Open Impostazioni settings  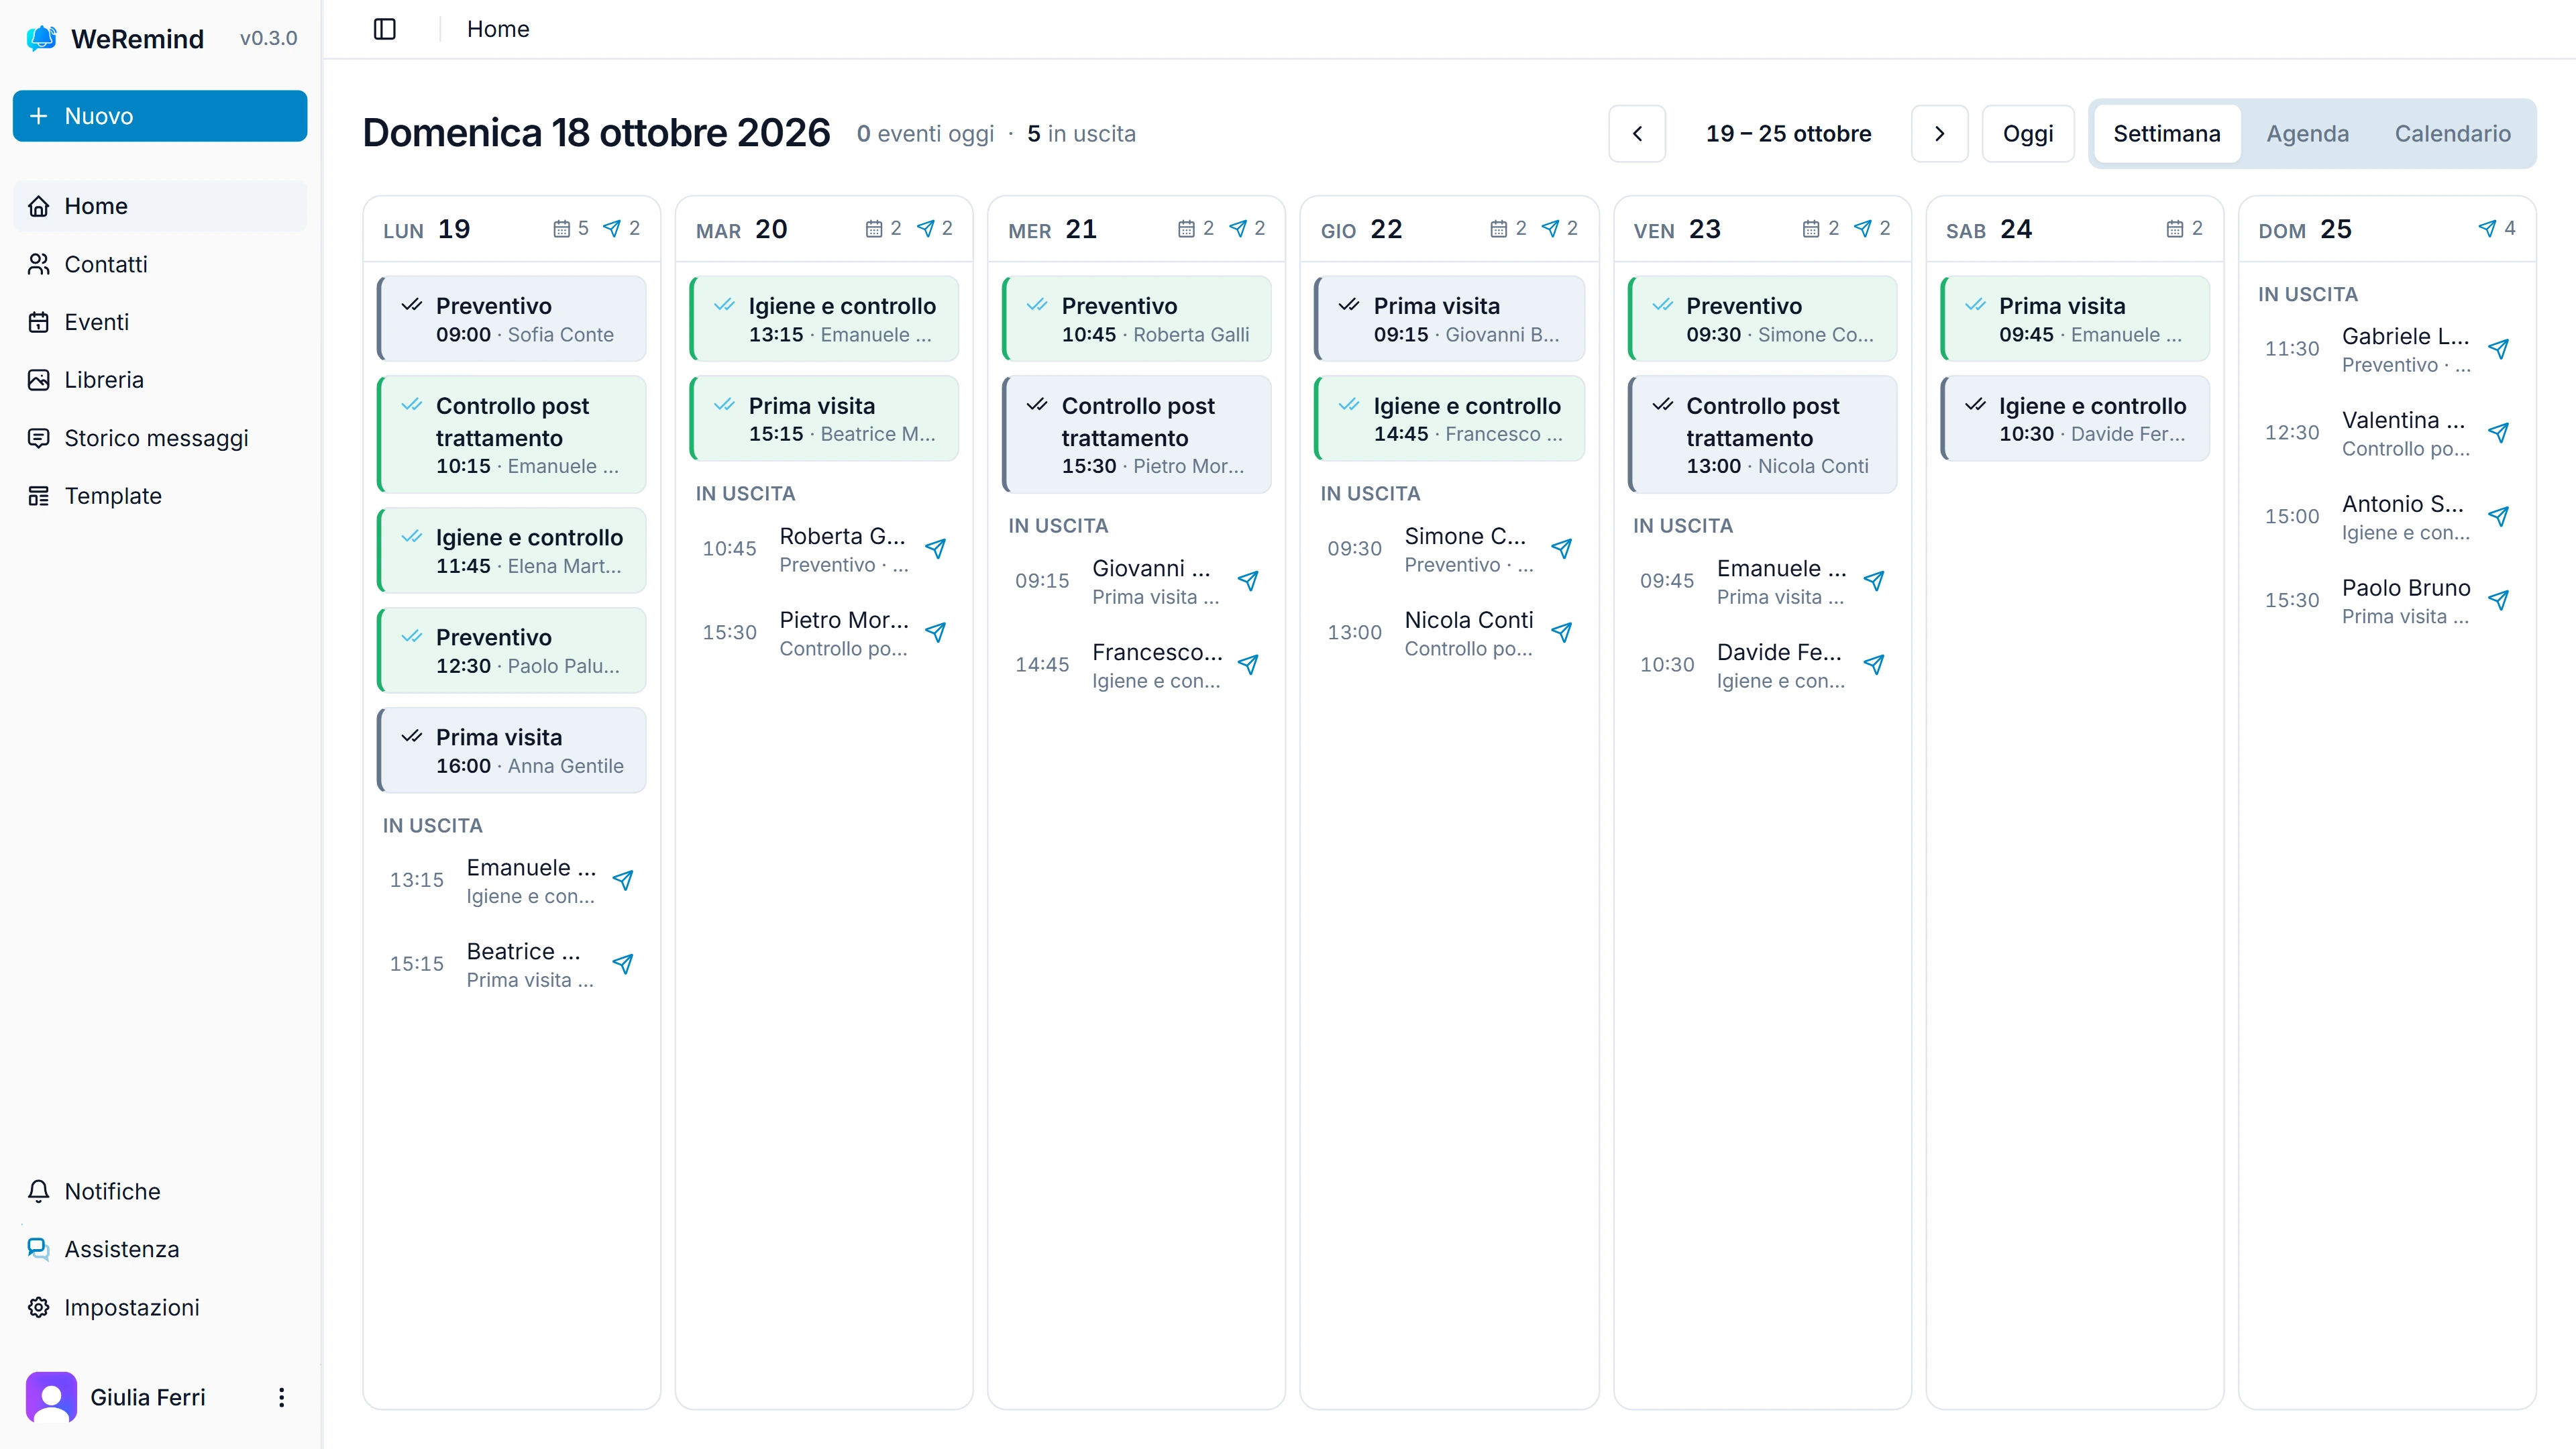point(160,1307)
